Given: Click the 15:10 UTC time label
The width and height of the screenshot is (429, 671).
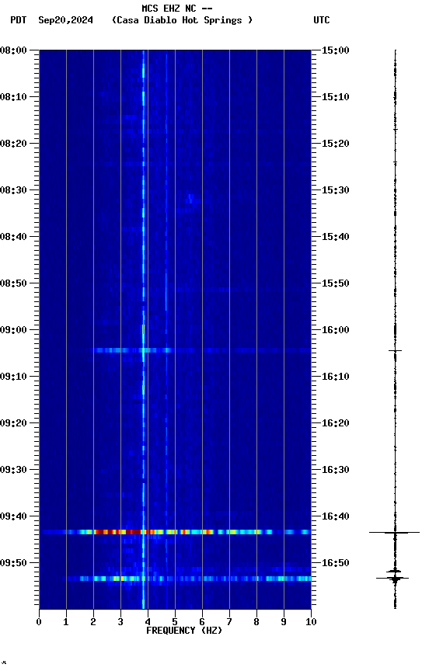Looking at the screenshot, I should pos(335,97).
